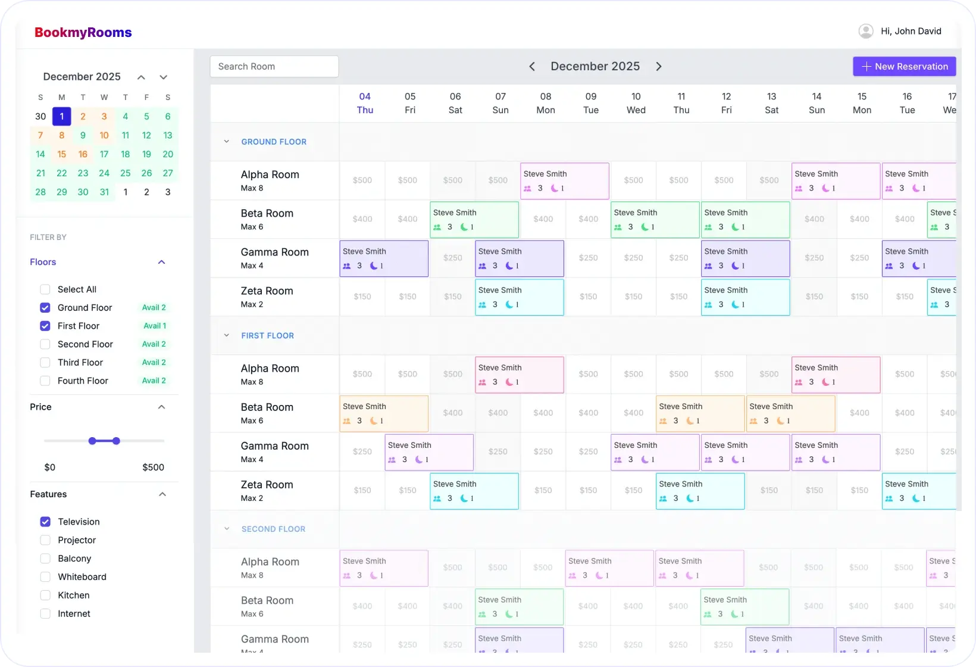This screenshot has height=667, width=976.
Task: Collapse the Features filter section
Action: (162, 494)
